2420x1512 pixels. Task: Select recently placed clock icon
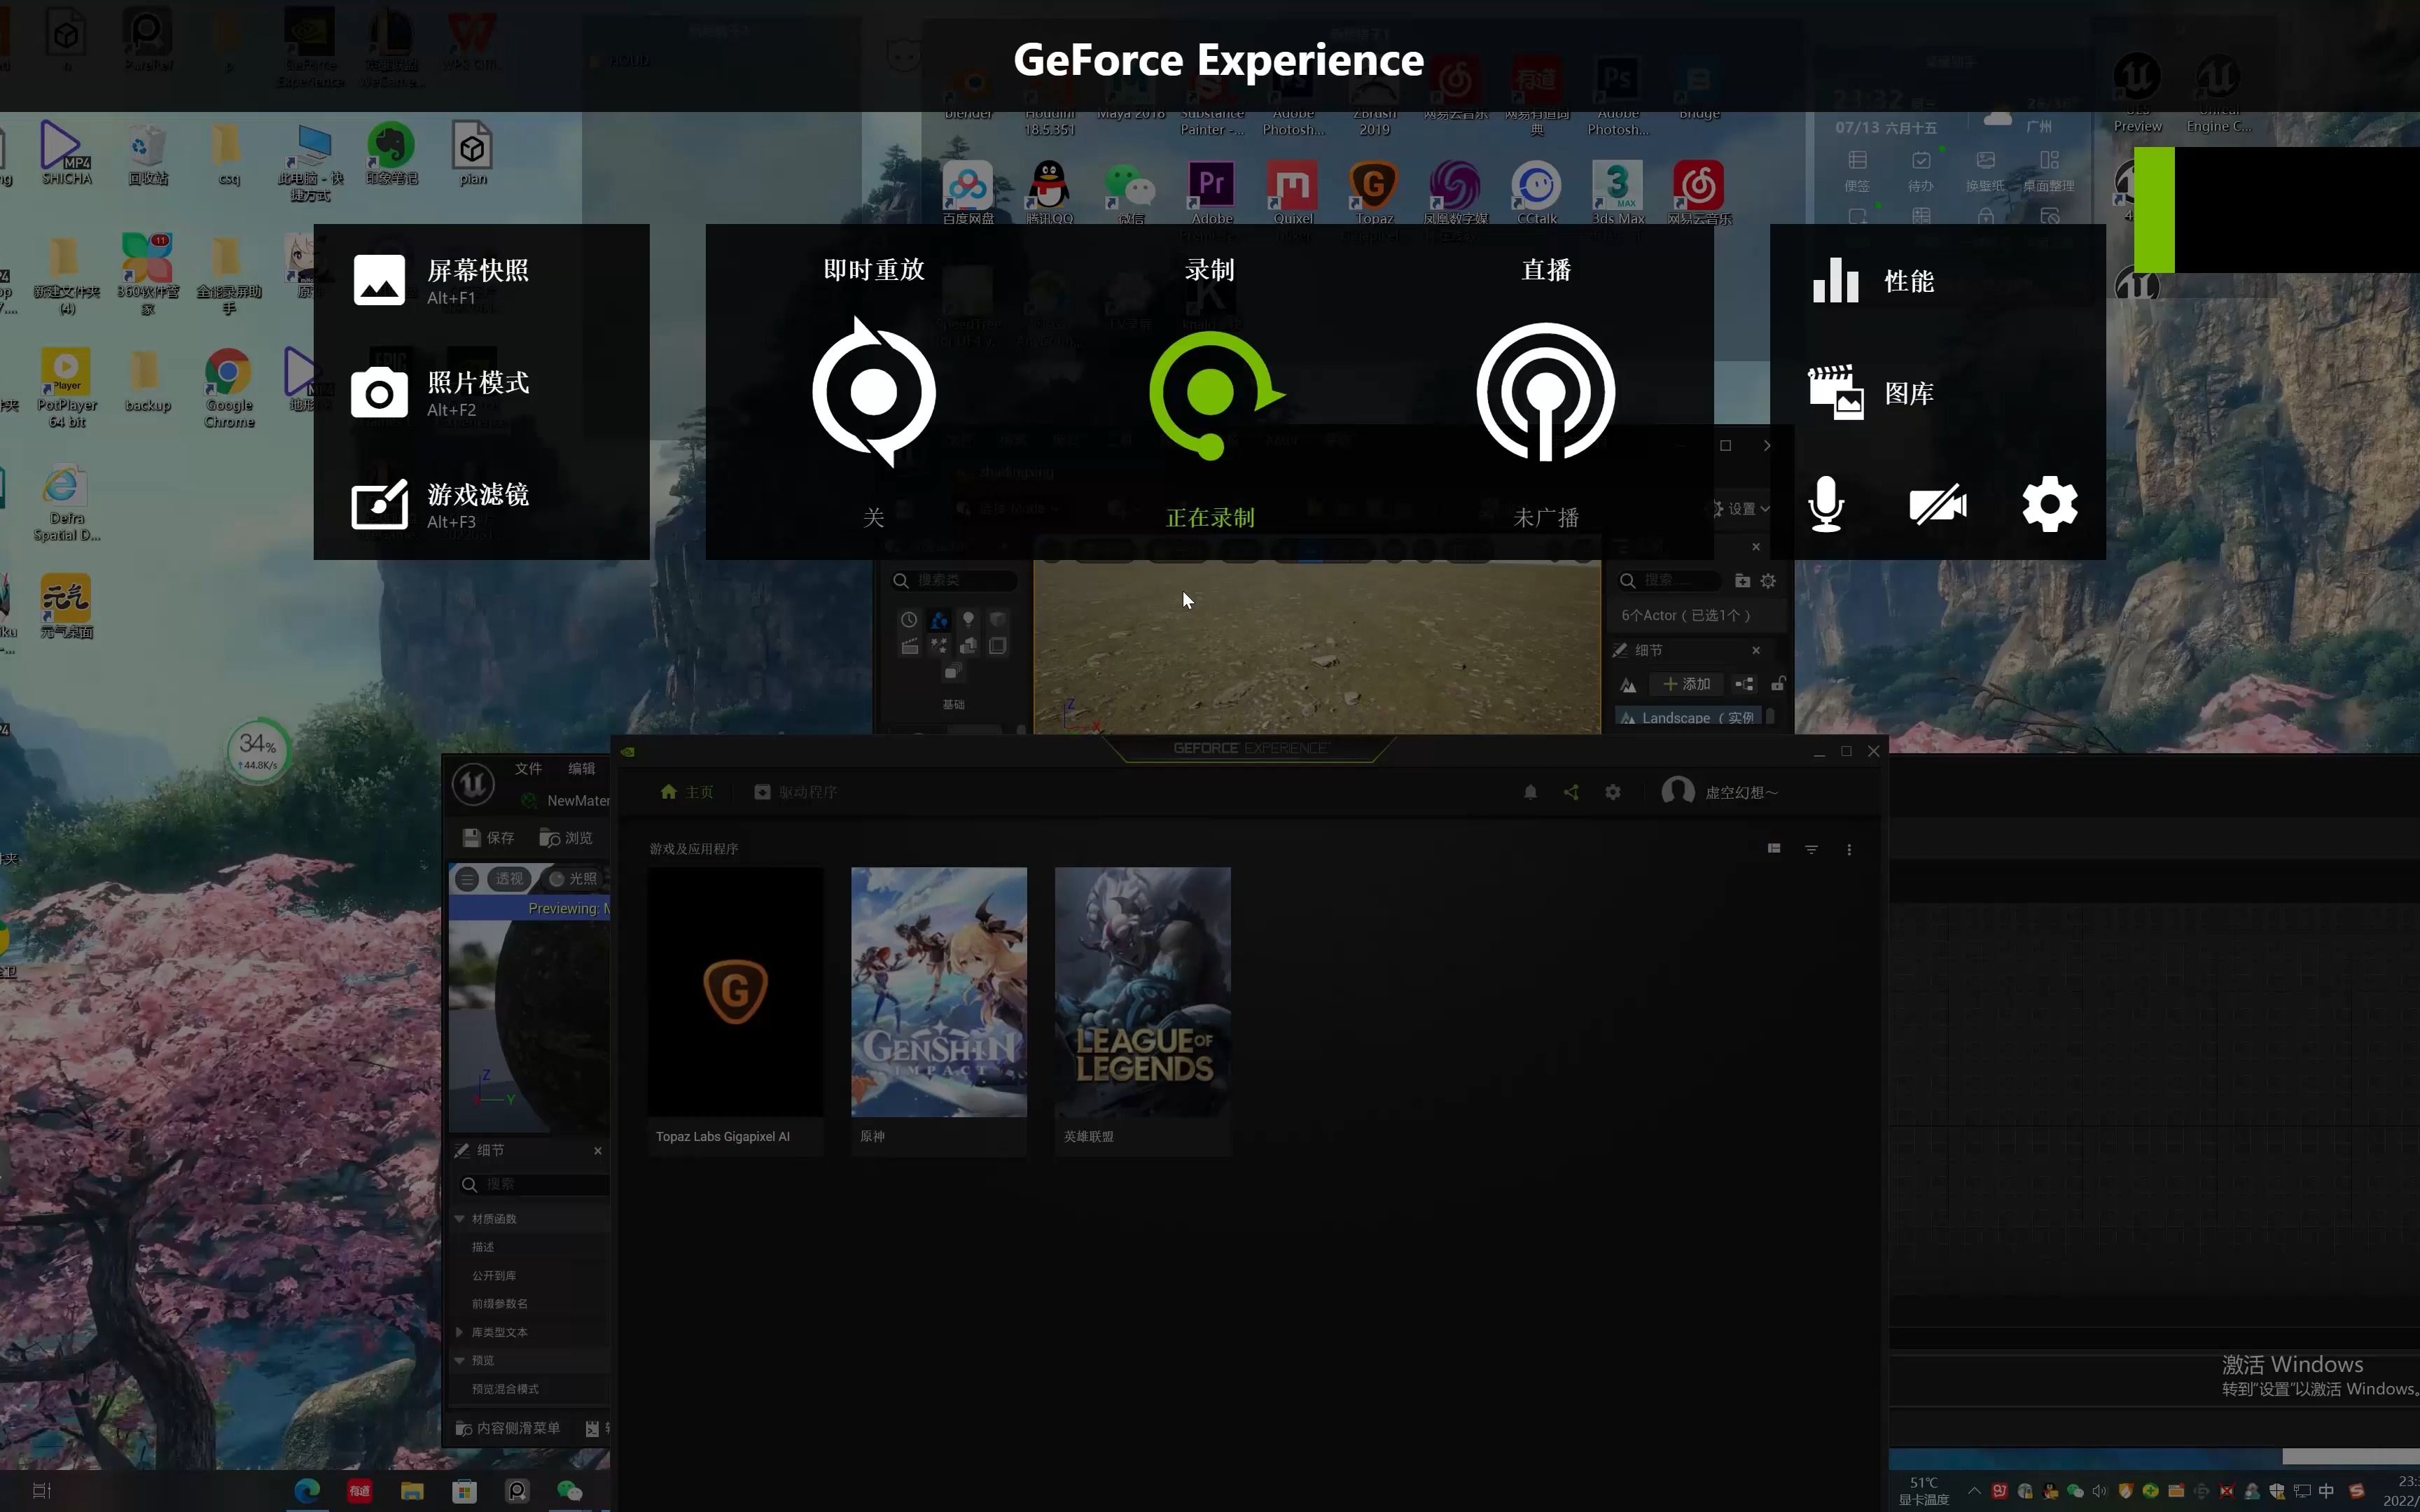click(x=908, y=620)
